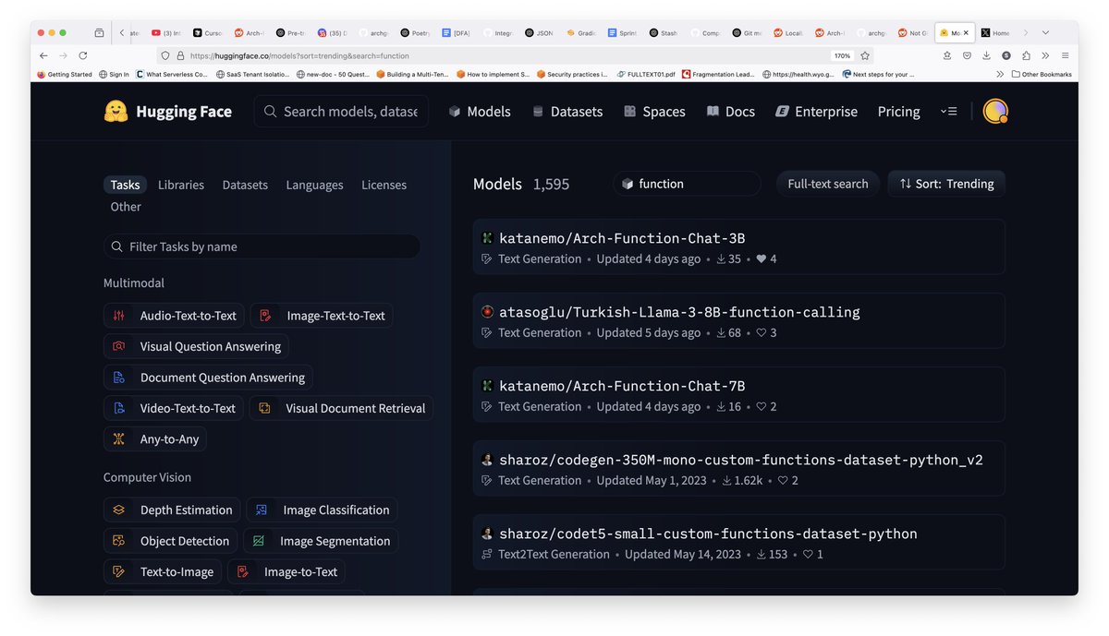Open the Models nav item
1109x636 pixels.
pos(480,112)
